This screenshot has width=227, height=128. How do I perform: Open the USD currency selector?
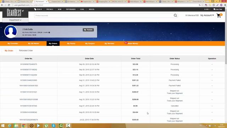207,9
